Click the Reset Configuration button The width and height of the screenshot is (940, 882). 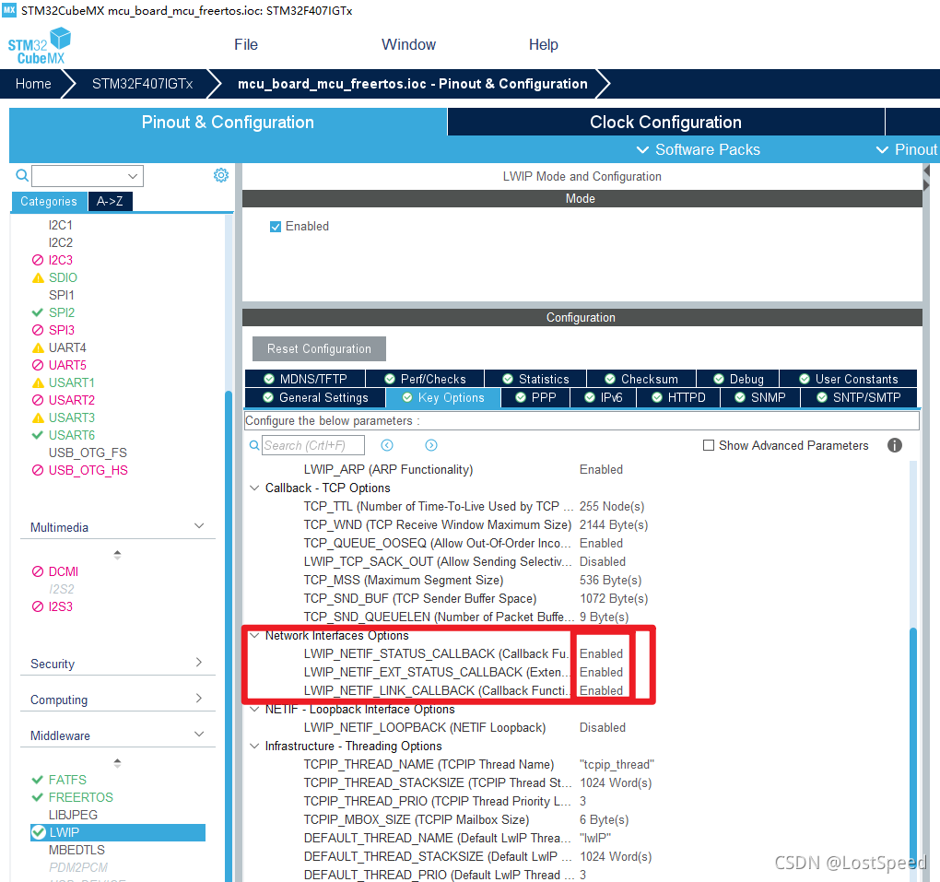(319, 349)
